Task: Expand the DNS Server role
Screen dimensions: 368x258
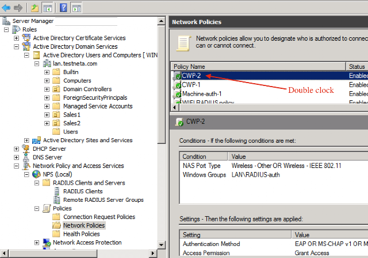Action: click(x=16, y=157)
